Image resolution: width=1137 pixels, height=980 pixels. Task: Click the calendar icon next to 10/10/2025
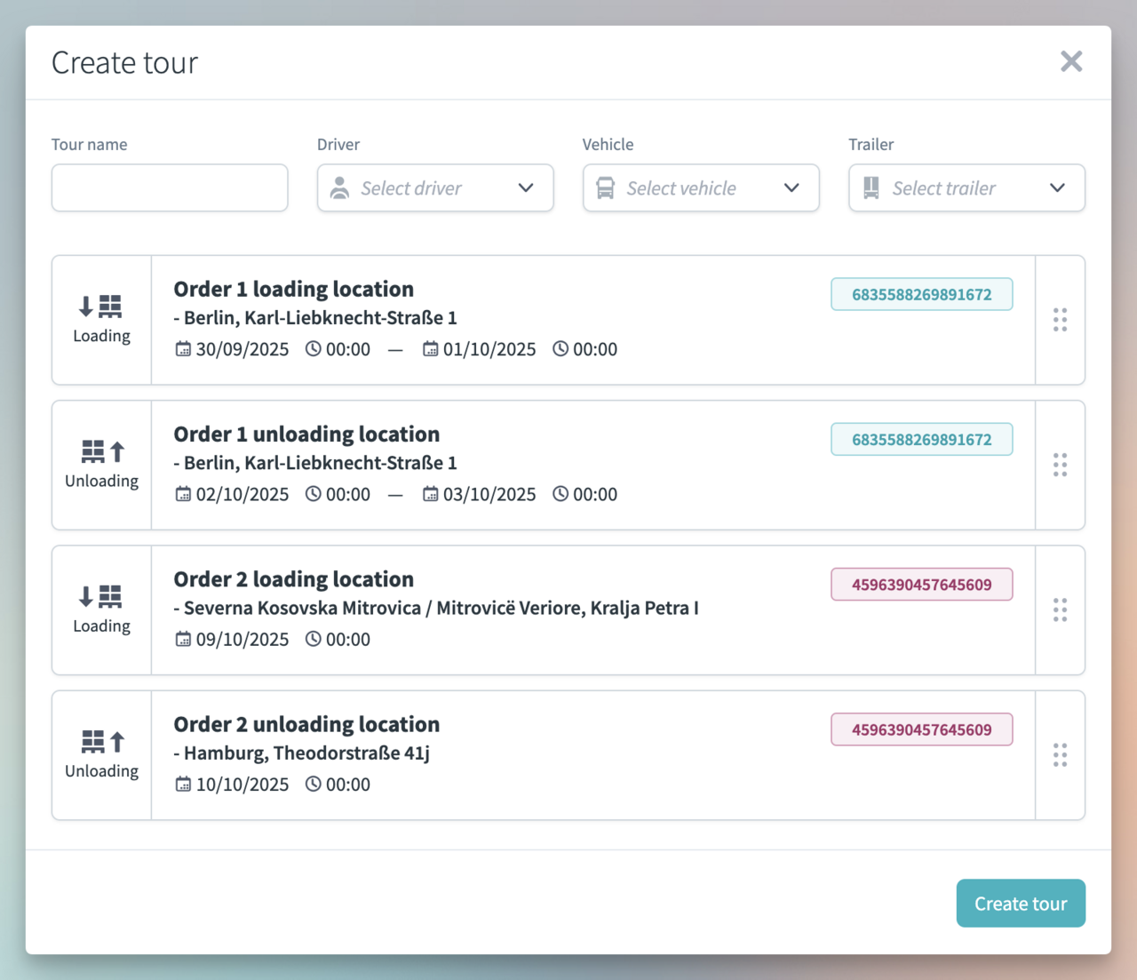183,784
